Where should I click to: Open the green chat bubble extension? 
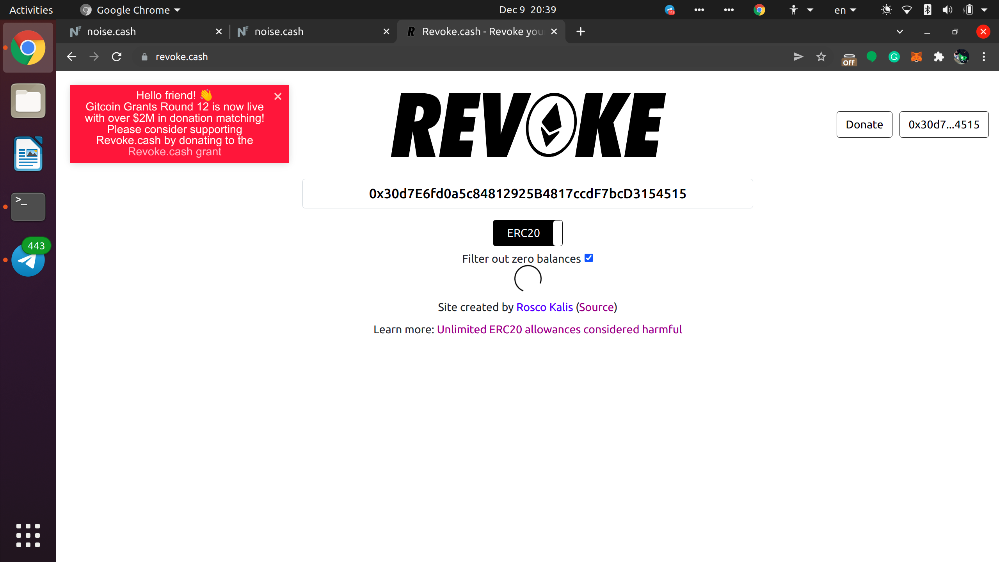[871, 57]
